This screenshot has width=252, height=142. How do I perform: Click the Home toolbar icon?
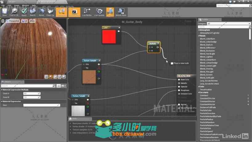41,12
